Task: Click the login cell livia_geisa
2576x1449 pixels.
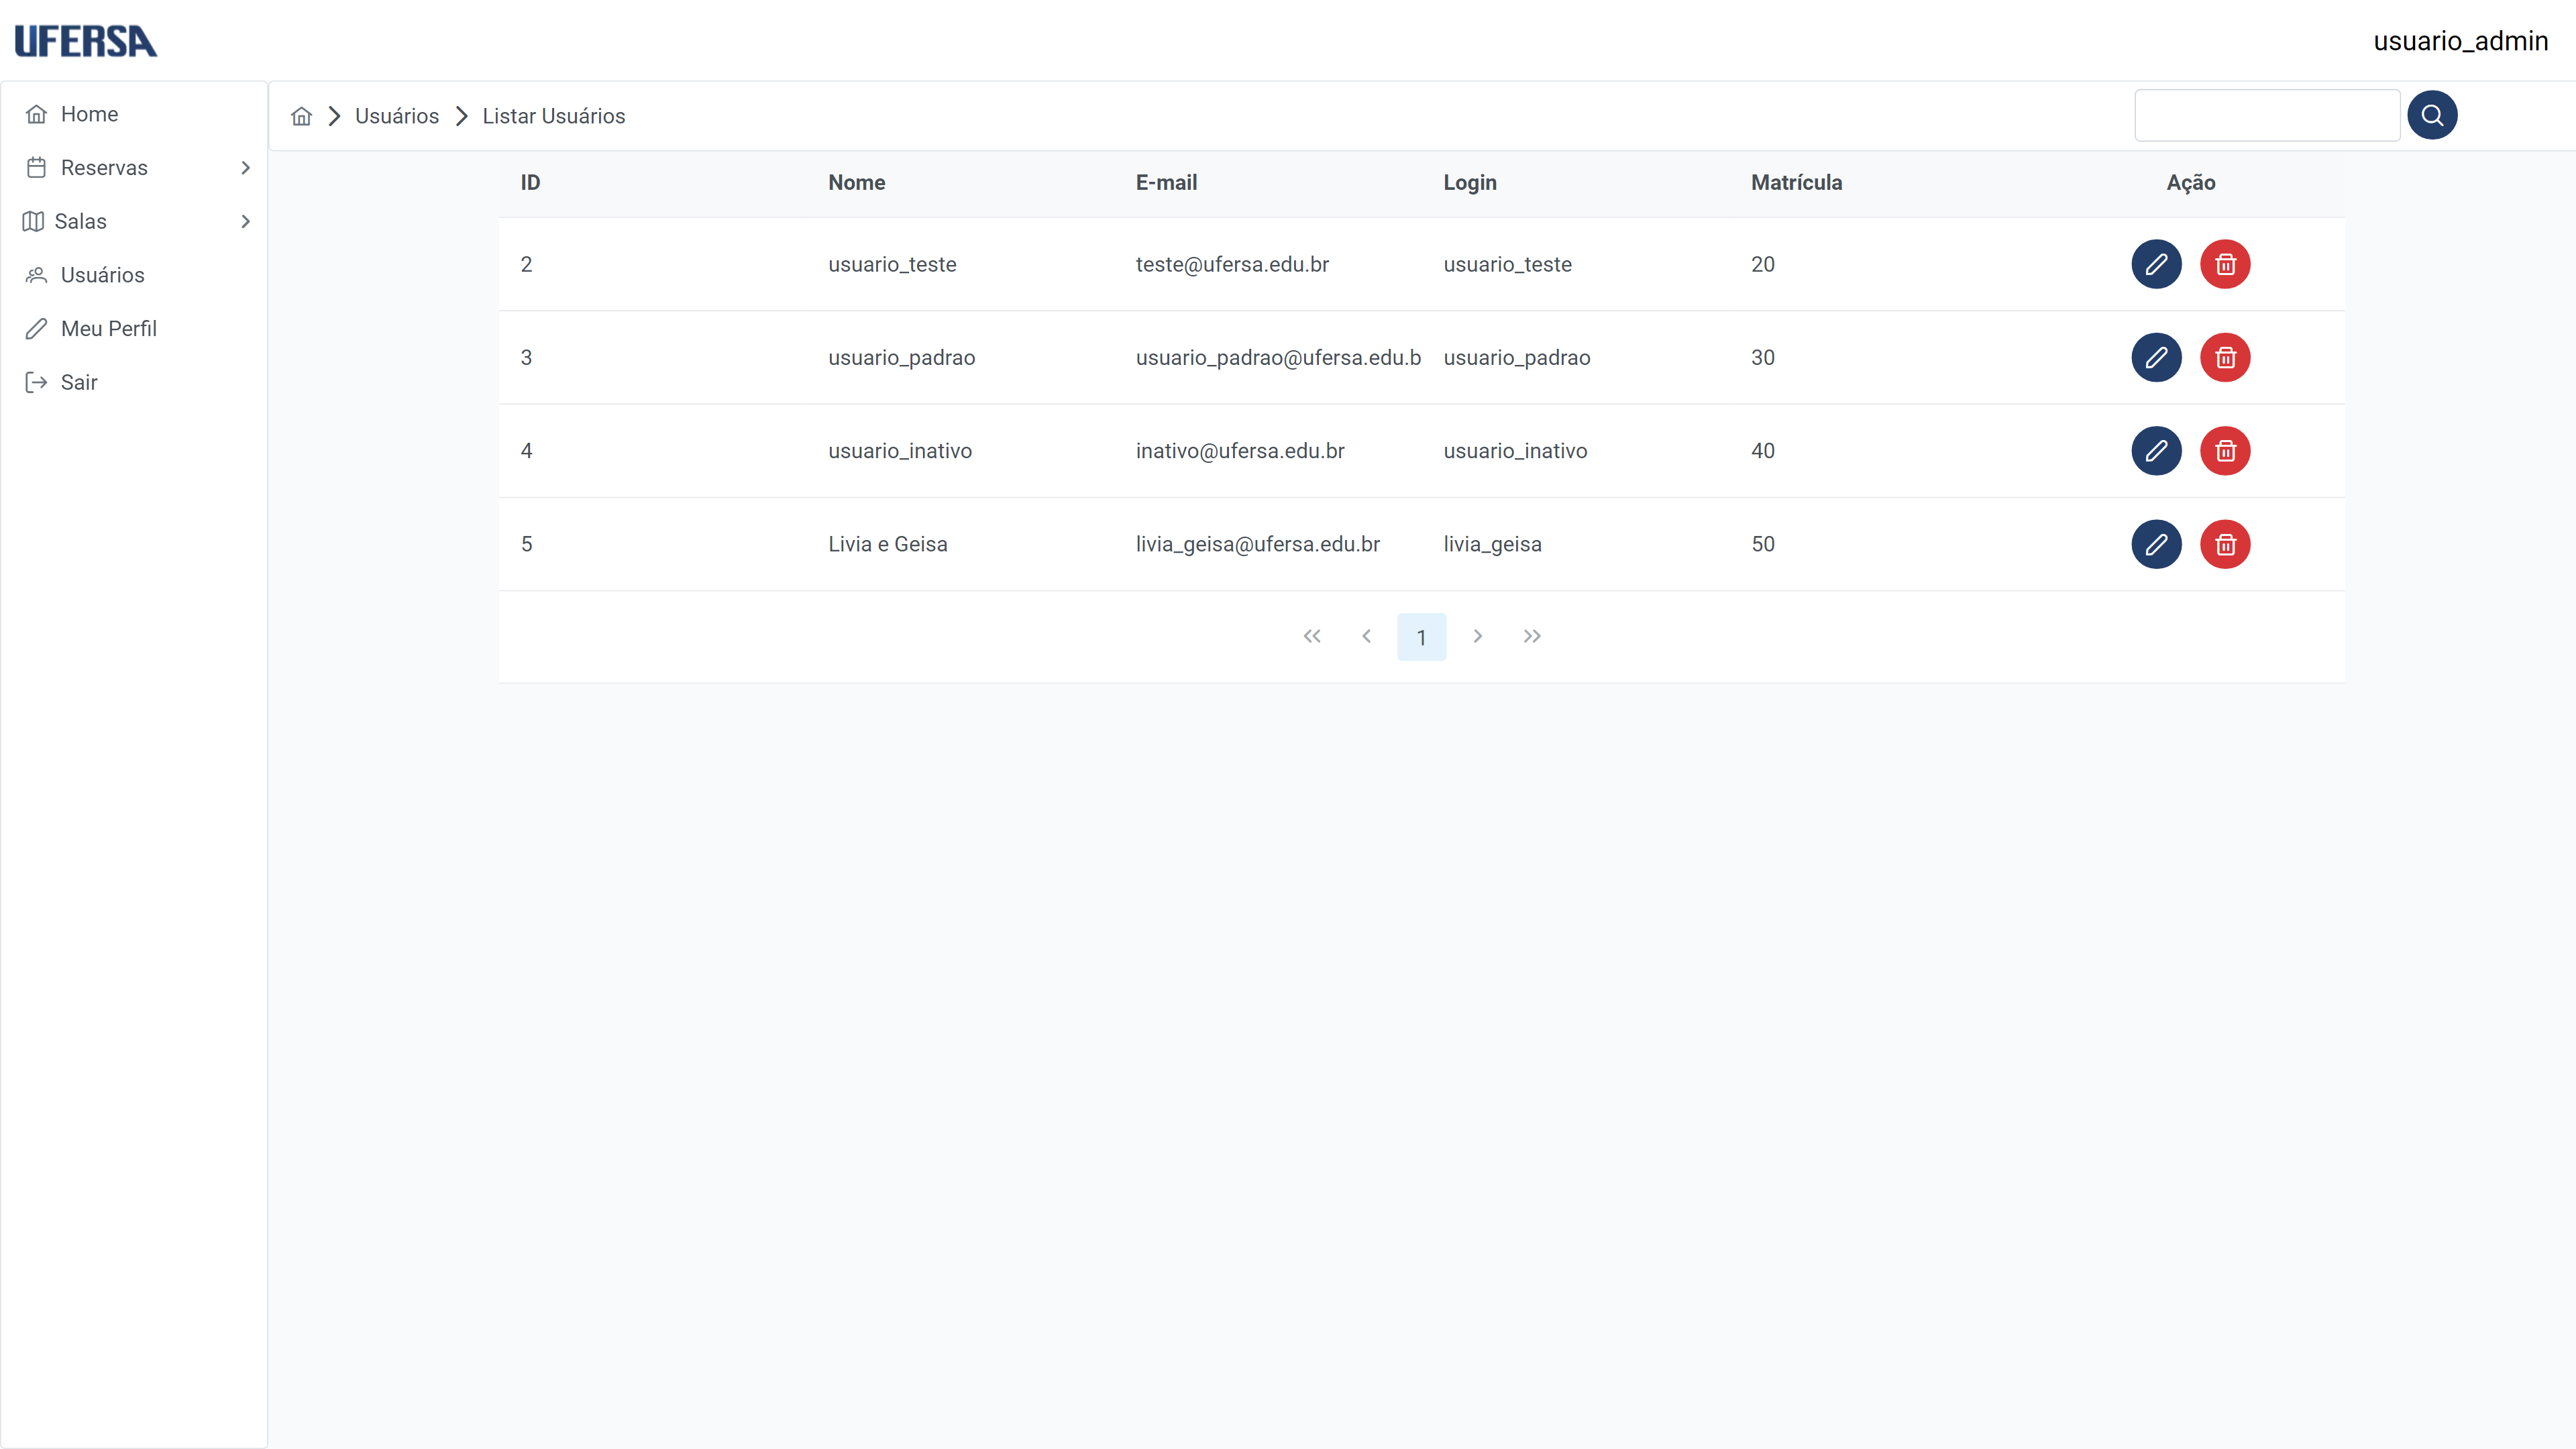Action: (1492, 544)
